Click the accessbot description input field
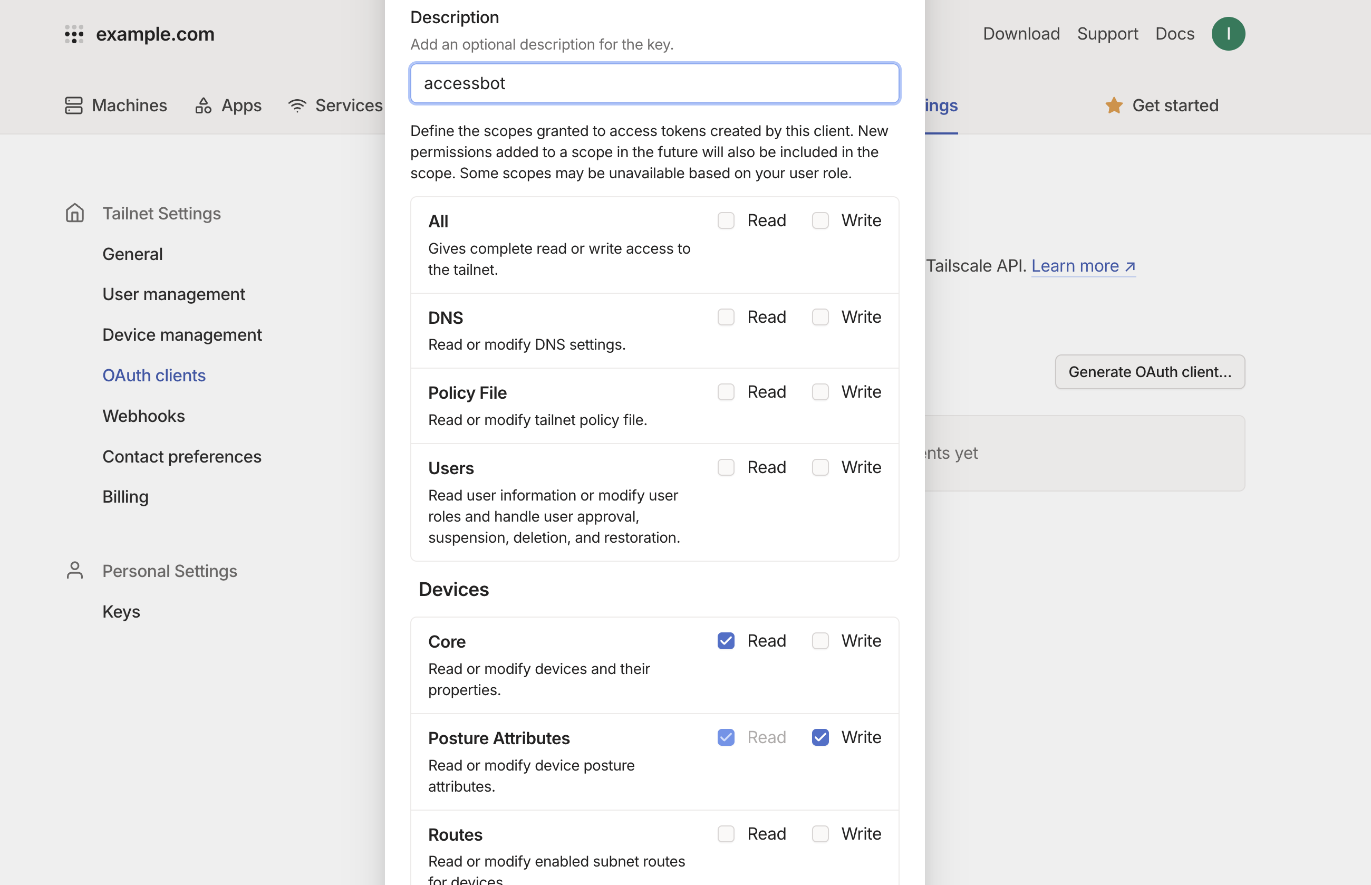This screenshot has height=885, width=1371. [654, 83]
